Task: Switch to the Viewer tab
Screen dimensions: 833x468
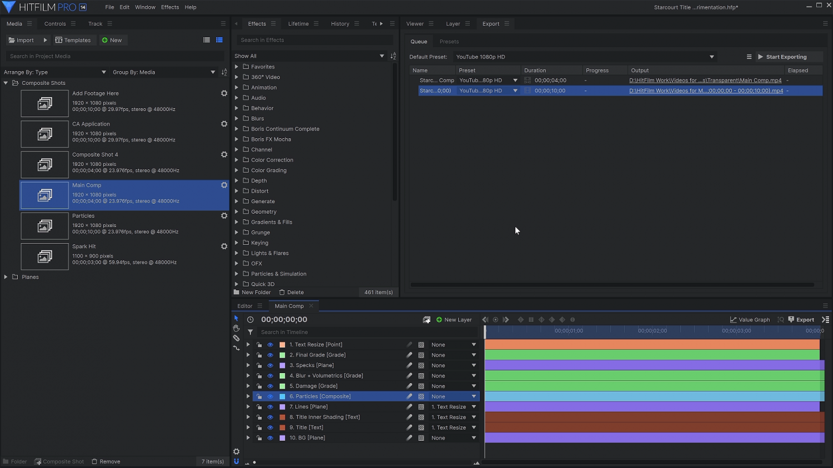Action: 415,24
